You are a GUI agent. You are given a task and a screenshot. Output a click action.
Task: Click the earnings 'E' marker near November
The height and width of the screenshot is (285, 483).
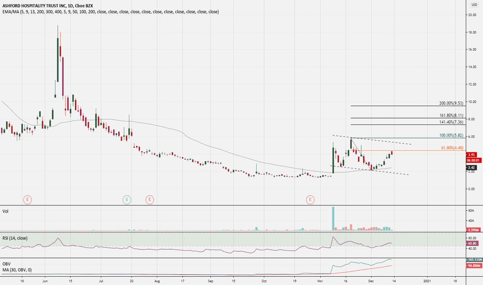coord(310,199)
